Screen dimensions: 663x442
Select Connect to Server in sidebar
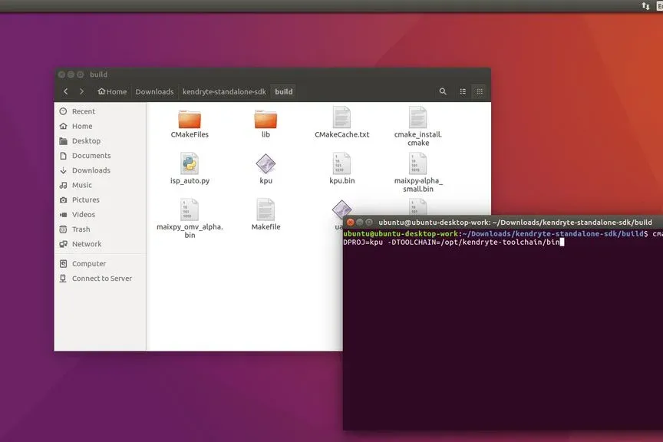101,278
